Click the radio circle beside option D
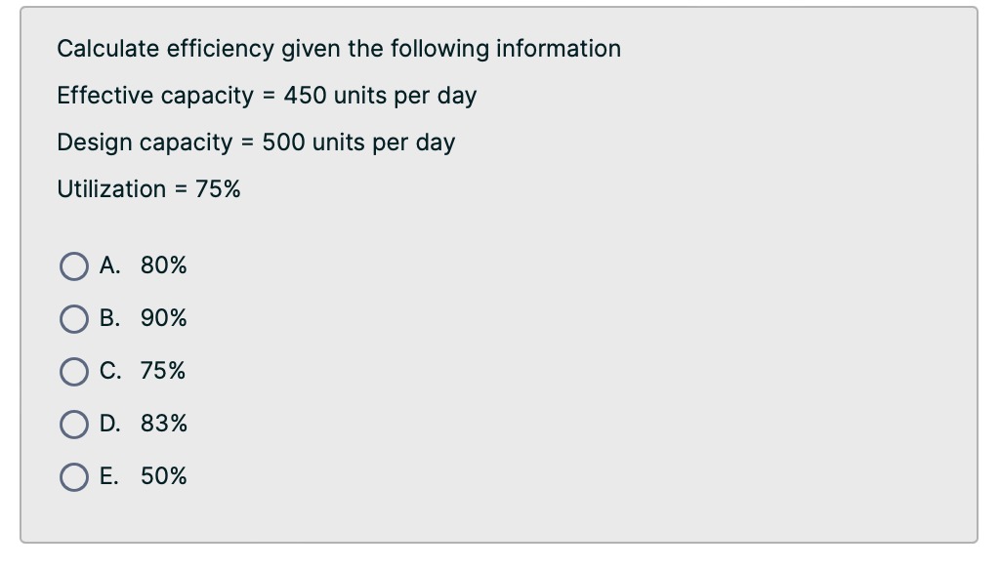1000x570 pixels. (74, 423)
